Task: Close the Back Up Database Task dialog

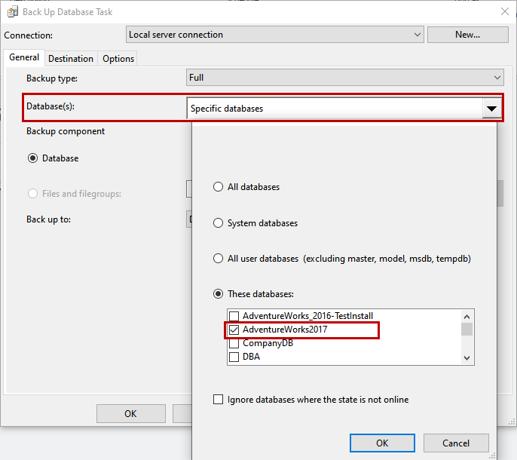Action: [503, 11]
